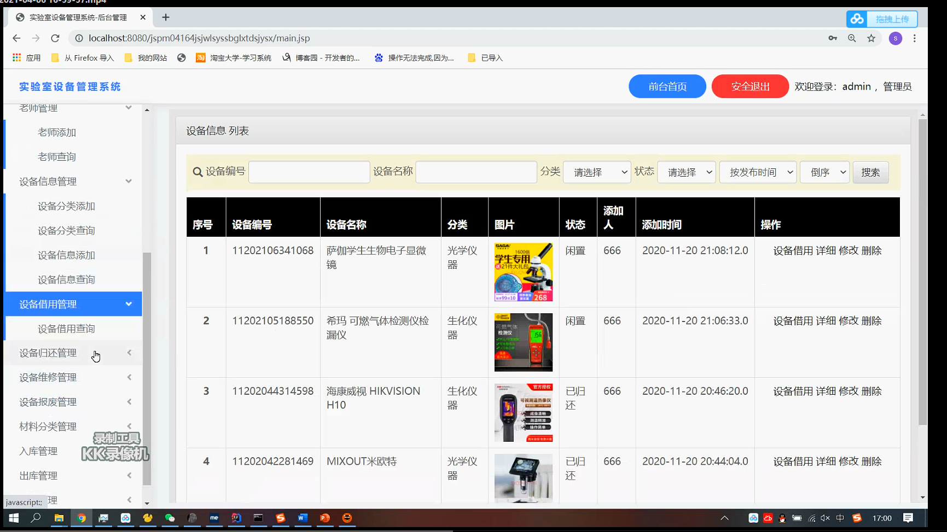Click the sidebar scroll down arrow
The height and width of the screenshot is (532, 947).
point(147,503)
